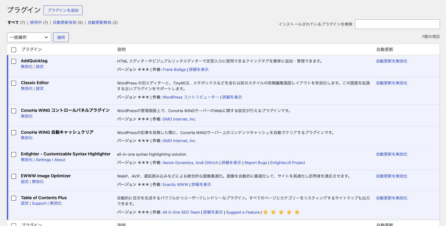The image size is (446, 226).
Task: Open WordPress コントリビューター author link
Action: click(x=191, y=97)
